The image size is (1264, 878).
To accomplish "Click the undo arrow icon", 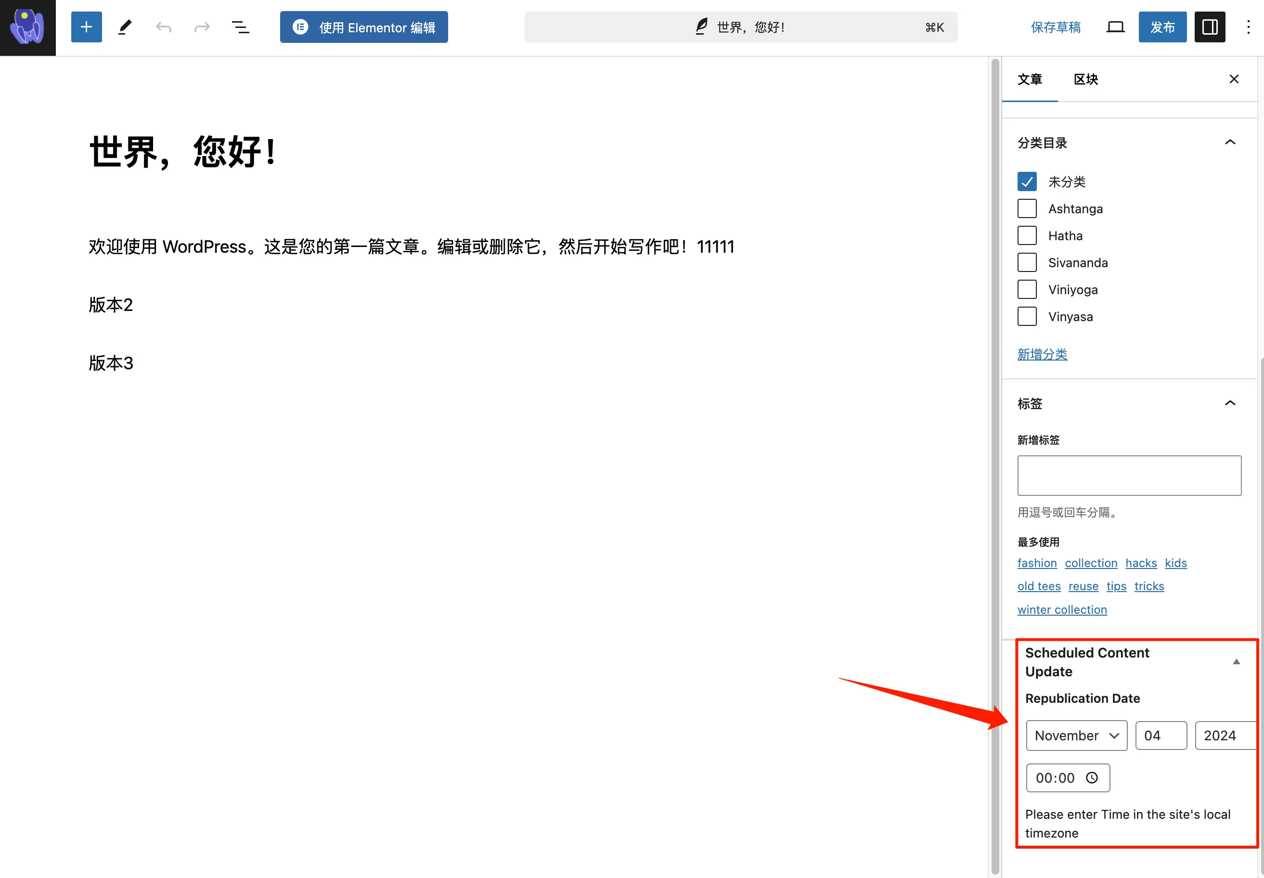I will point(163,27).
